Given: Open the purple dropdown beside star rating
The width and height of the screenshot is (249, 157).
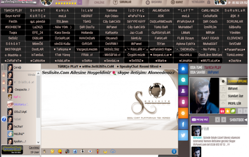Looking at the screenshot, I should [x=80, y=2].
